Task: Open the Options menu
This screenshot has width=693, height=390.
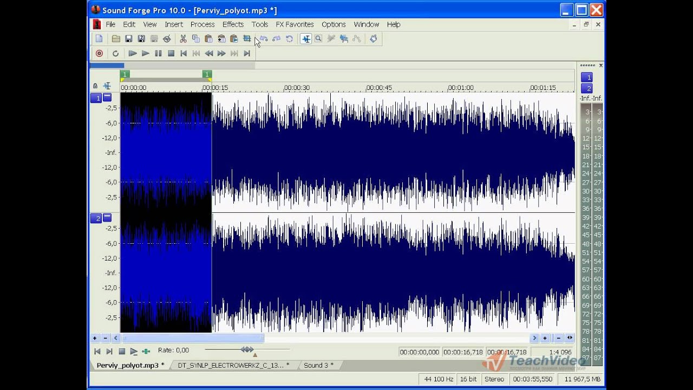Action: pos(334,24)
